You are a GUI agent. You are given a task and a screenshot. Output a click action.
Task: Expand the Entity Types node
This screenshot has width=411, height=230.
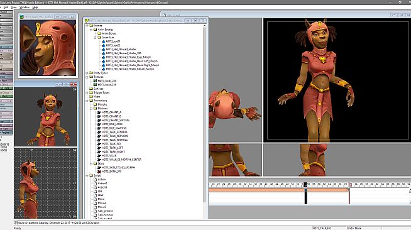[87, 73]
